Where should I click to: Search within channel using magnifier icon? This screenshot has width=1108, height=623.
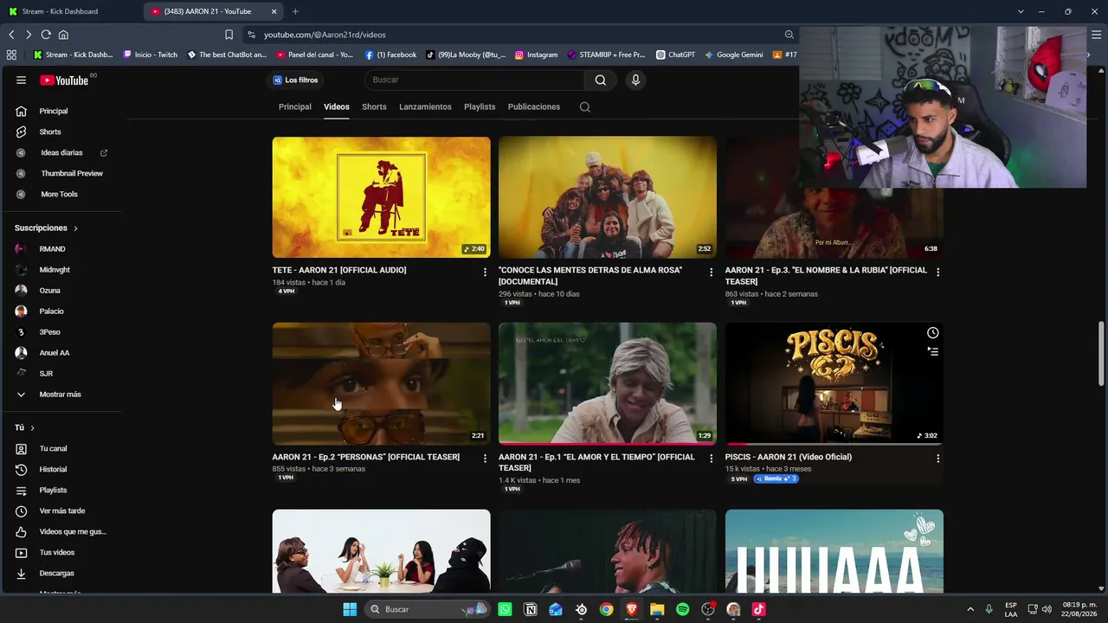585,107
